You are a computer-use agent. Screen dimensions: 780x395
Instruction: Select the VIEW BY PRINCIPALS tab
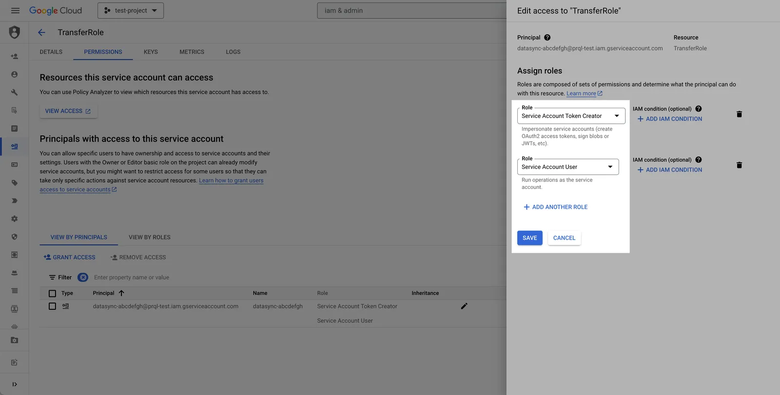[79, 237]
